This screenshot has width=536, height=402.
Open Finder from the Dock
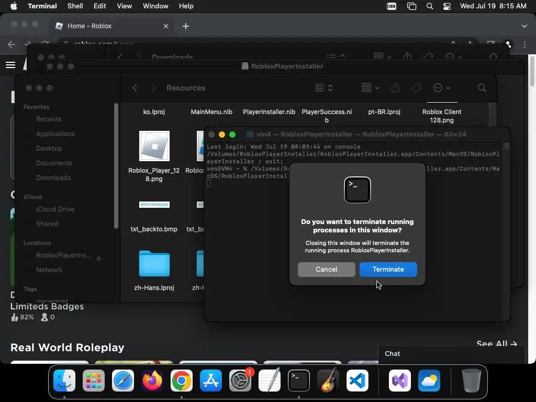[x=64, y=381]
